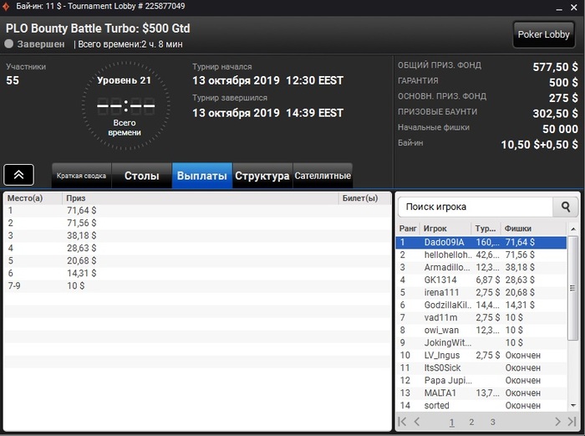This screenshot has width=585, height=436.
Task: Open the Краткая сводка tab
Action: [81, 176]
